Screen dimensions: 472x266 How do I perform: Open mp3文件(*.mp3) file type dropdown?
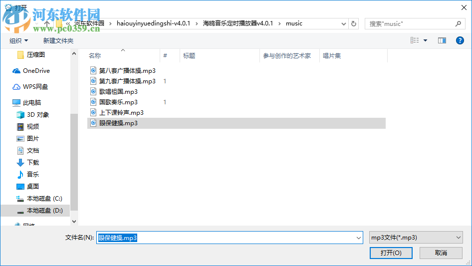coord(416,238)
